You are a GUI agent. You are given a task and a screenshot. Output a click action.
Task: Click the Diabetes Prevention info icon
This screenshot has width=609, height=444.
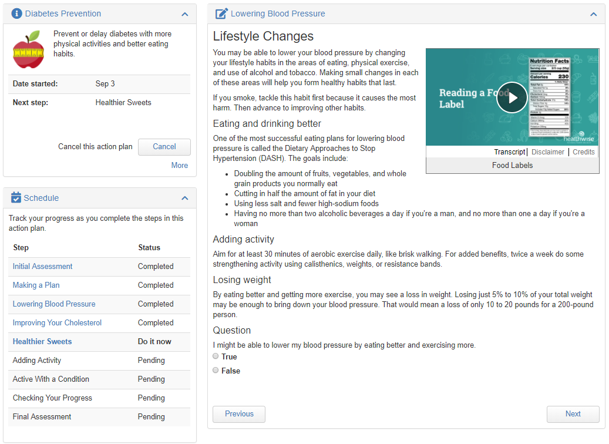click(16, 14)
